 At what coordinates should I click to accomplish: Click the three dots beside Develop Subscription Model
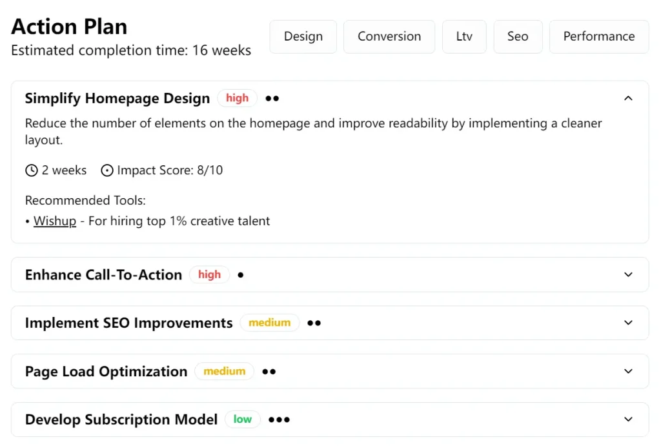point(279,420)
